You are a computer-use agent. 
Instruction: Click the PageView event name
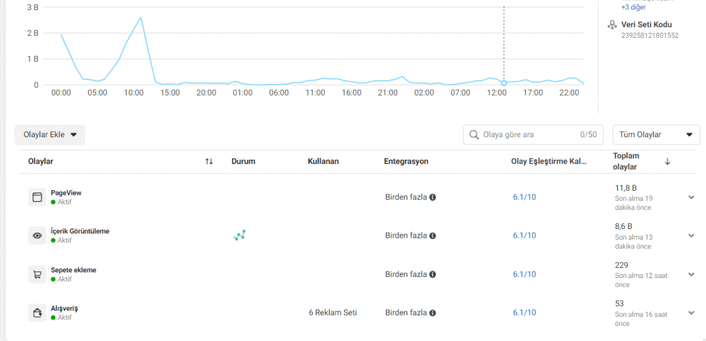coord(66,193)
